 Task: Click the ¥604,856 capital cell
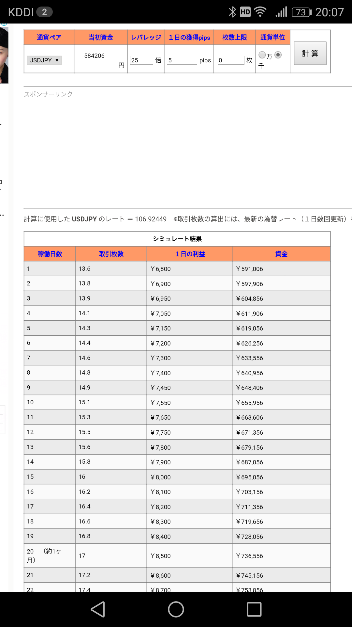[x=281, y=298]
